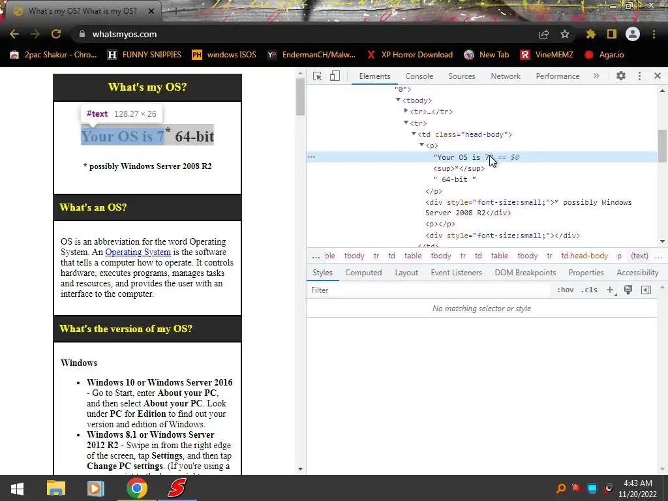Open the Properties tab
This screenshot has width=668, height=501.
tap(586, 273)
